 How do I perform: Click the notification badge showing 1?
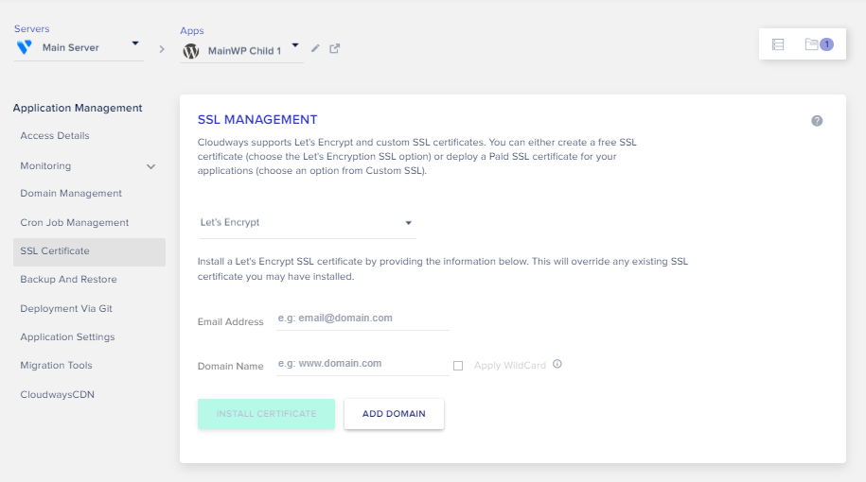tap(827, 44)
